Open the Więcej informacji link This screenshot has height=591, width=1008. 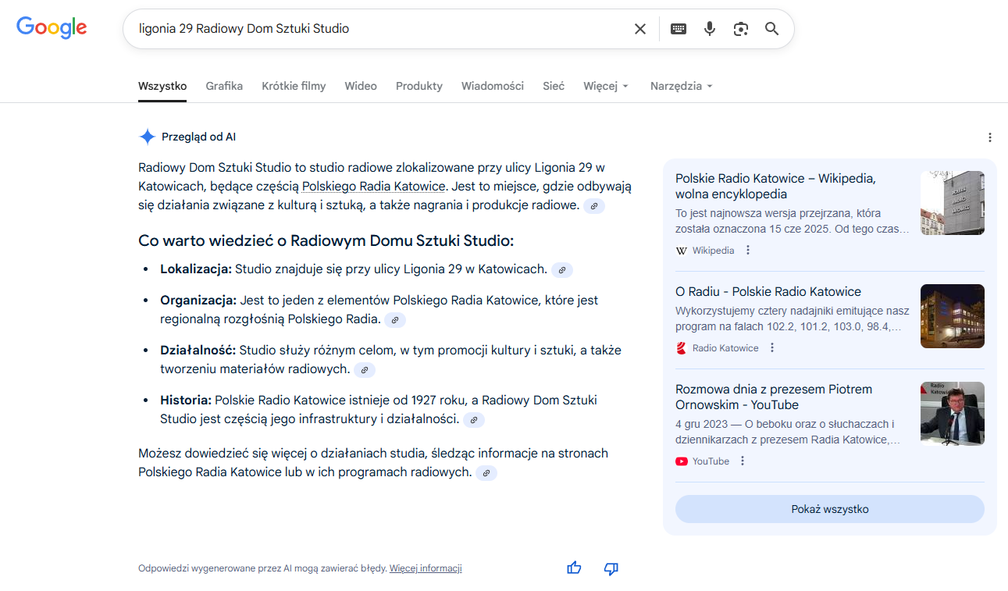[x=426, y=568]
